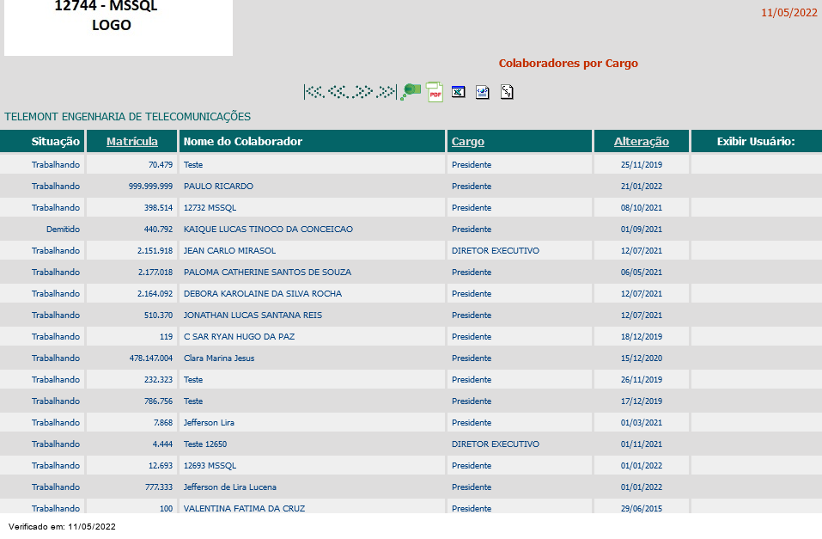Click the Demitido status cell
The width and height of the screenshot is (822, 539).
63,230
